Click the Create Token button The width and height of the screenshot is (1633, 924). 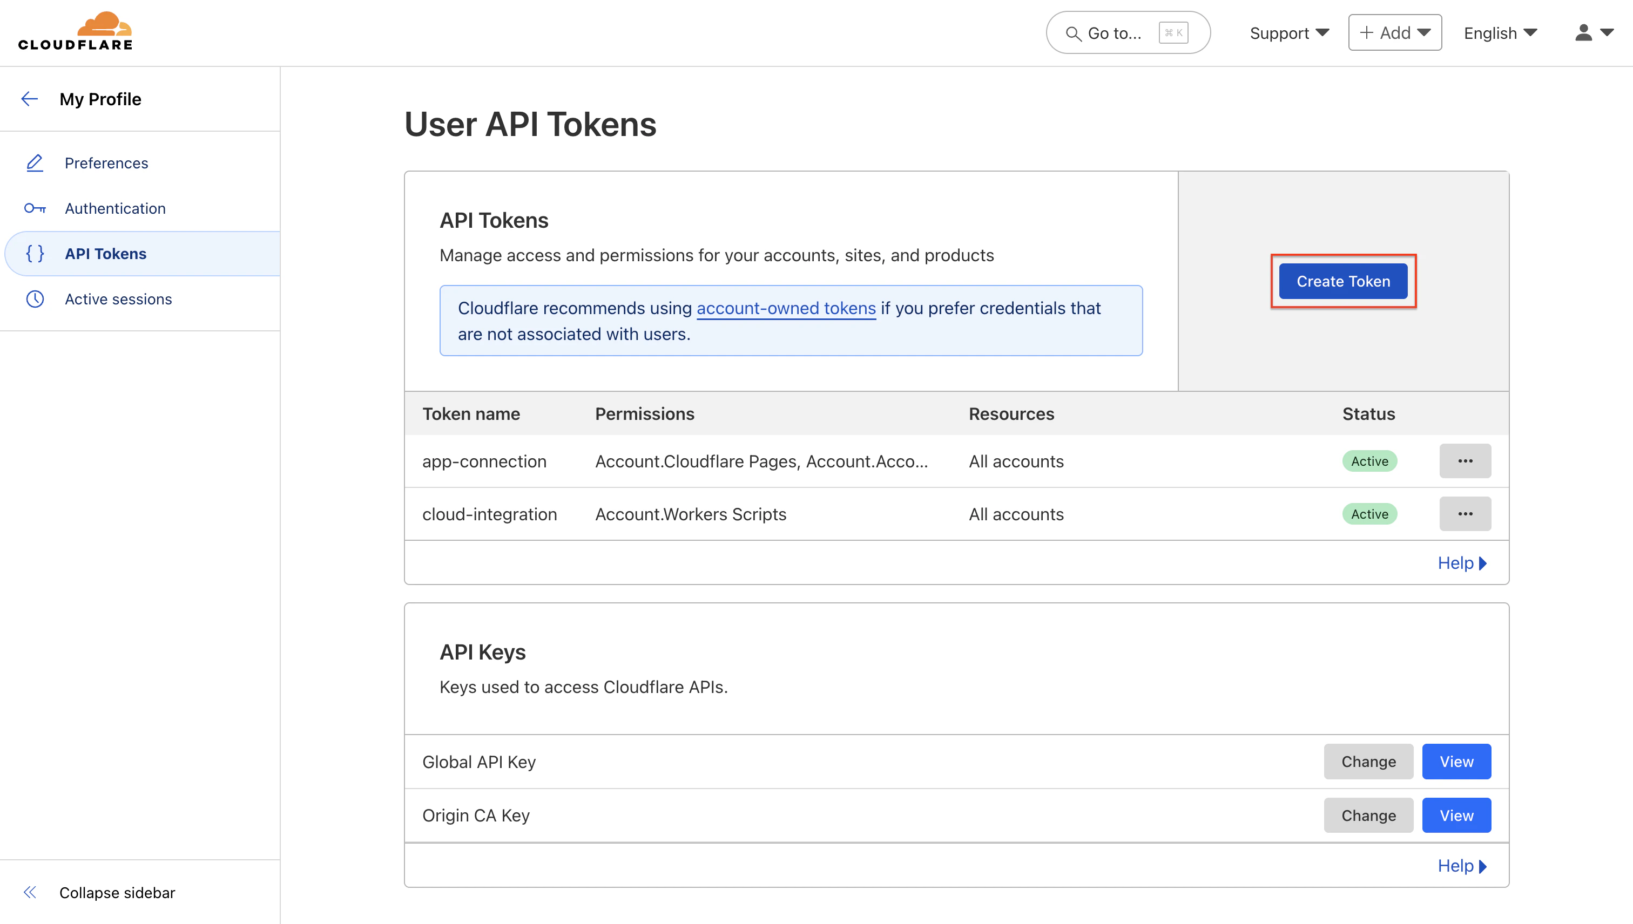[x=1343, y=281]
